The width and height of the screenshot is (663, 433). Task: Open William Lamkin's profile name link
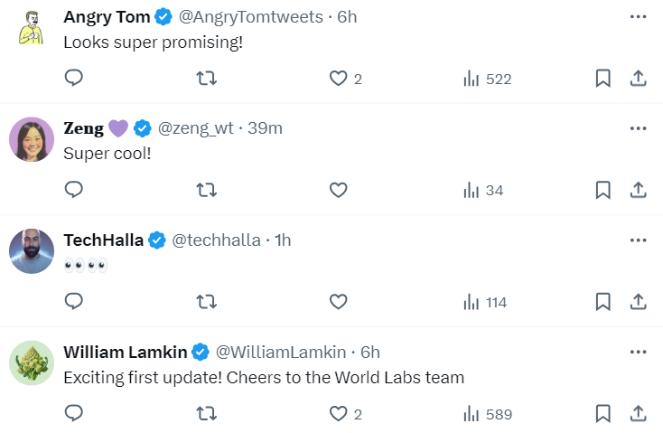[126, 352]
